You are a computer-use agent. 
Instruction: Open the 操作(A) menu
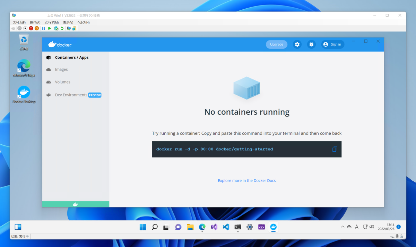click(x=35, y=22)
